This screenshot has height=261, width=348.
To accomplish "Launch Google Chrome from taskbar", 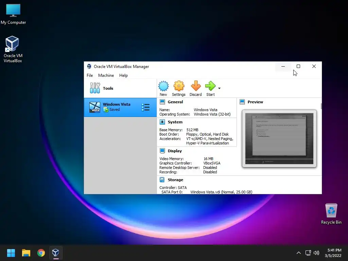I will click(41, 253).
